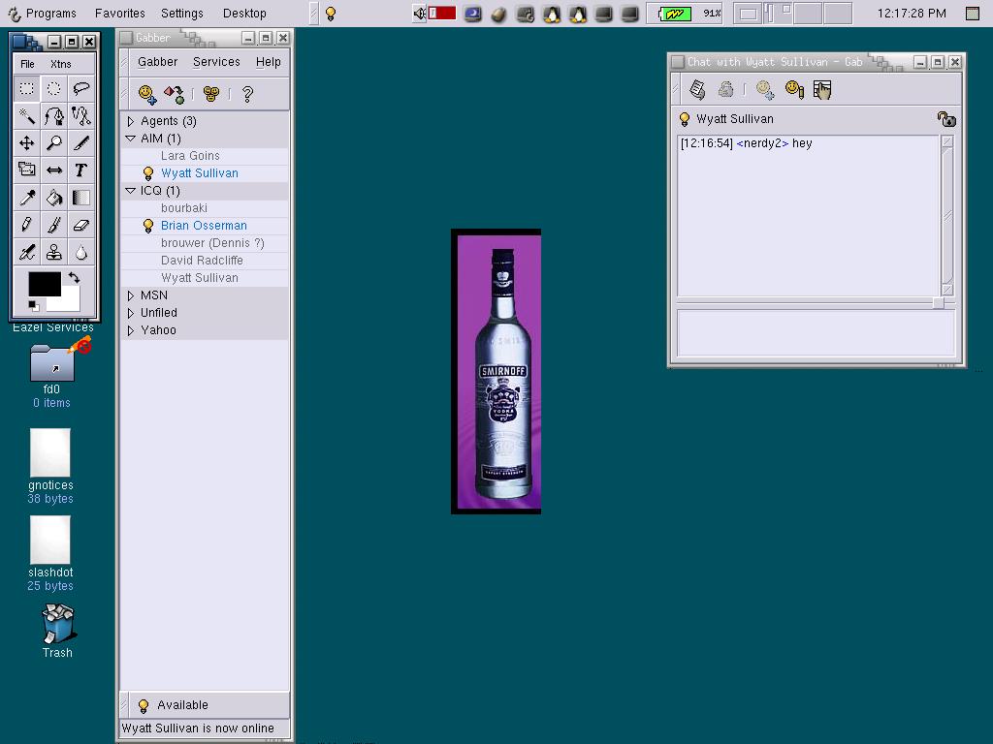
Task: Select the Elliptical selection tool
Action: point(54,88)
